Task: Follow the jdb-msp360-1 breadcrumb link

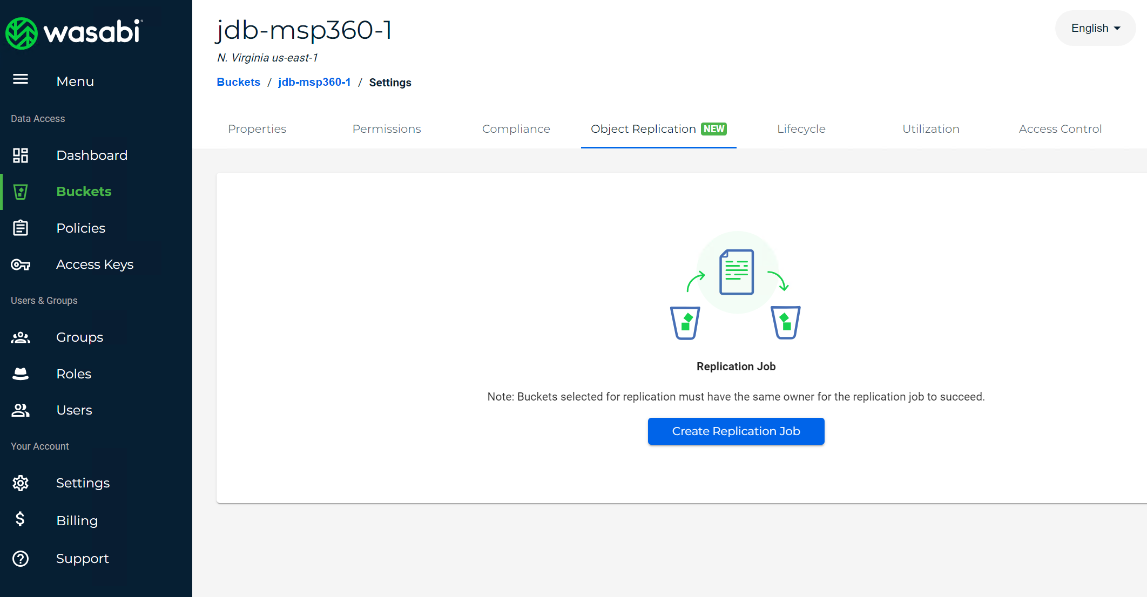Action: (x=314, y=82)
